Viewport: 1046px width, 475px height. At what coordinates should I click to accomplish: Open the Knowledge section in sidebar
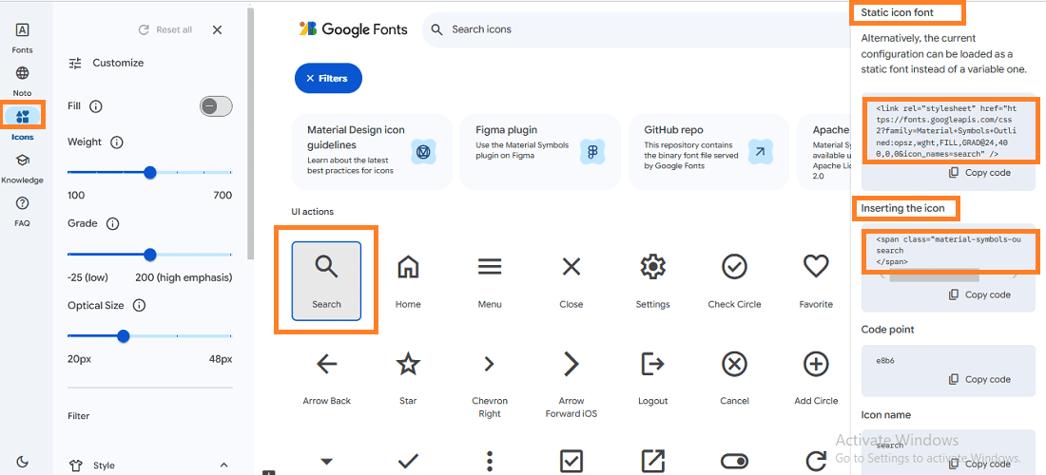[x=22, y=168]
